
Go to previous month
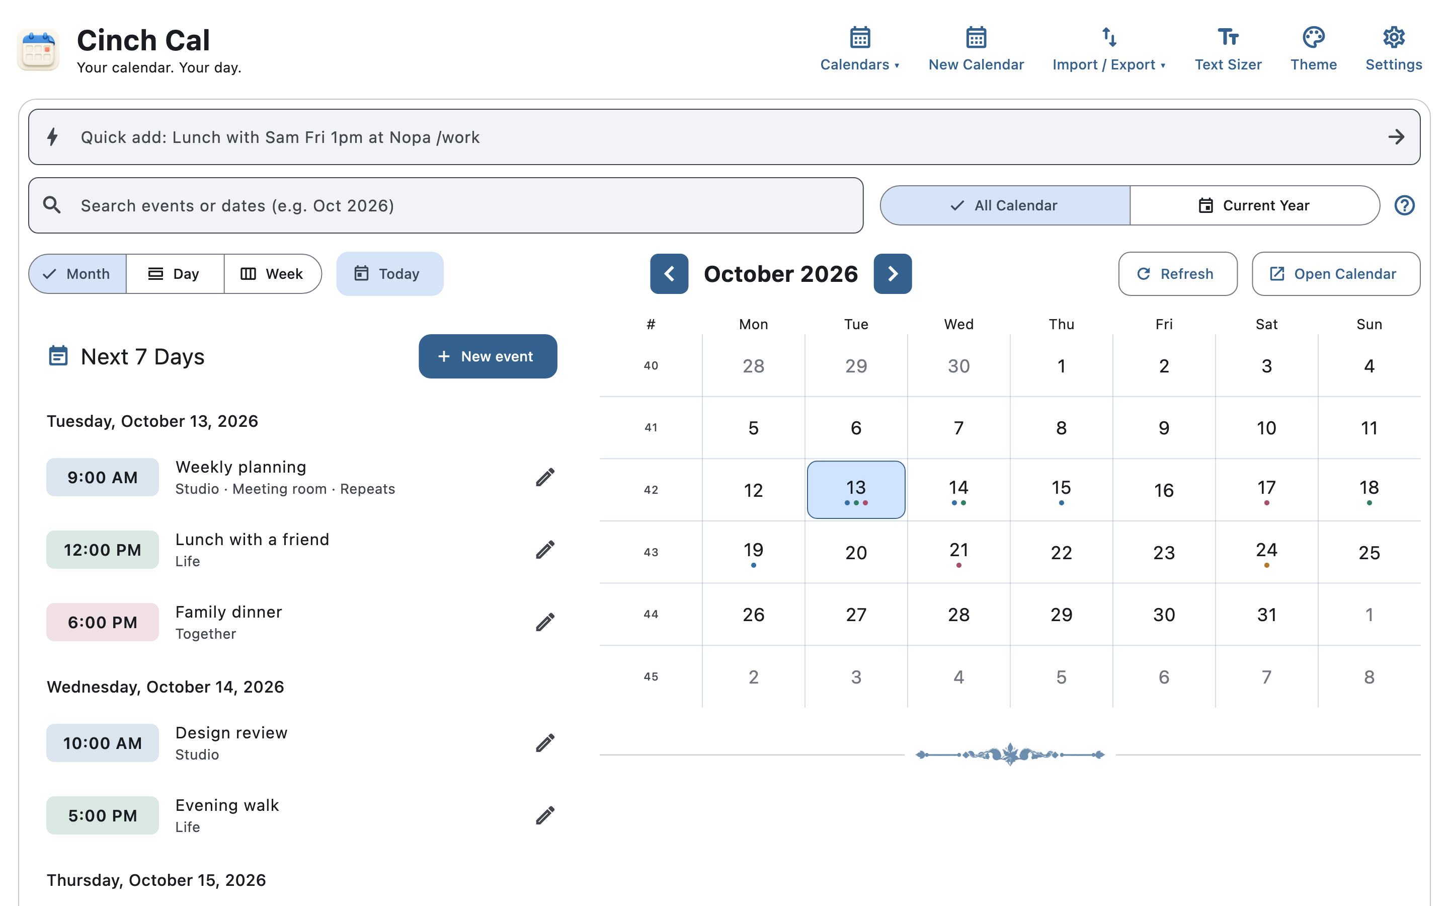669,274
